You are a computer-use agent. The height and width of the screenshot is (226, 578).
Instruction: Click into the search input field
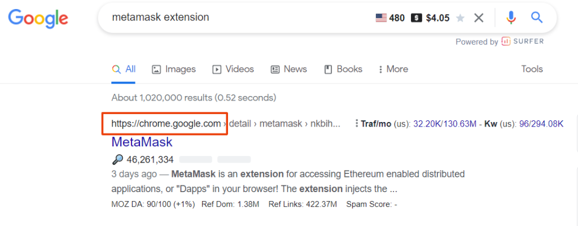tap(239, 18)
